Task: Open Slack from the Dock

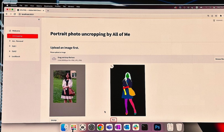Action: coord(136,127)
